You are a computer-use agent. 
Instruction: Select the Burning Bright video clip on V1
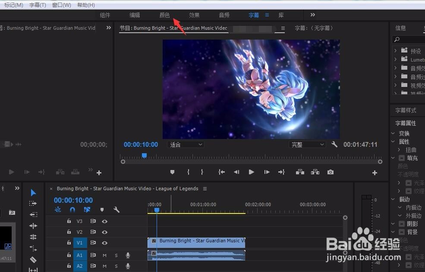tap(196, 243)
